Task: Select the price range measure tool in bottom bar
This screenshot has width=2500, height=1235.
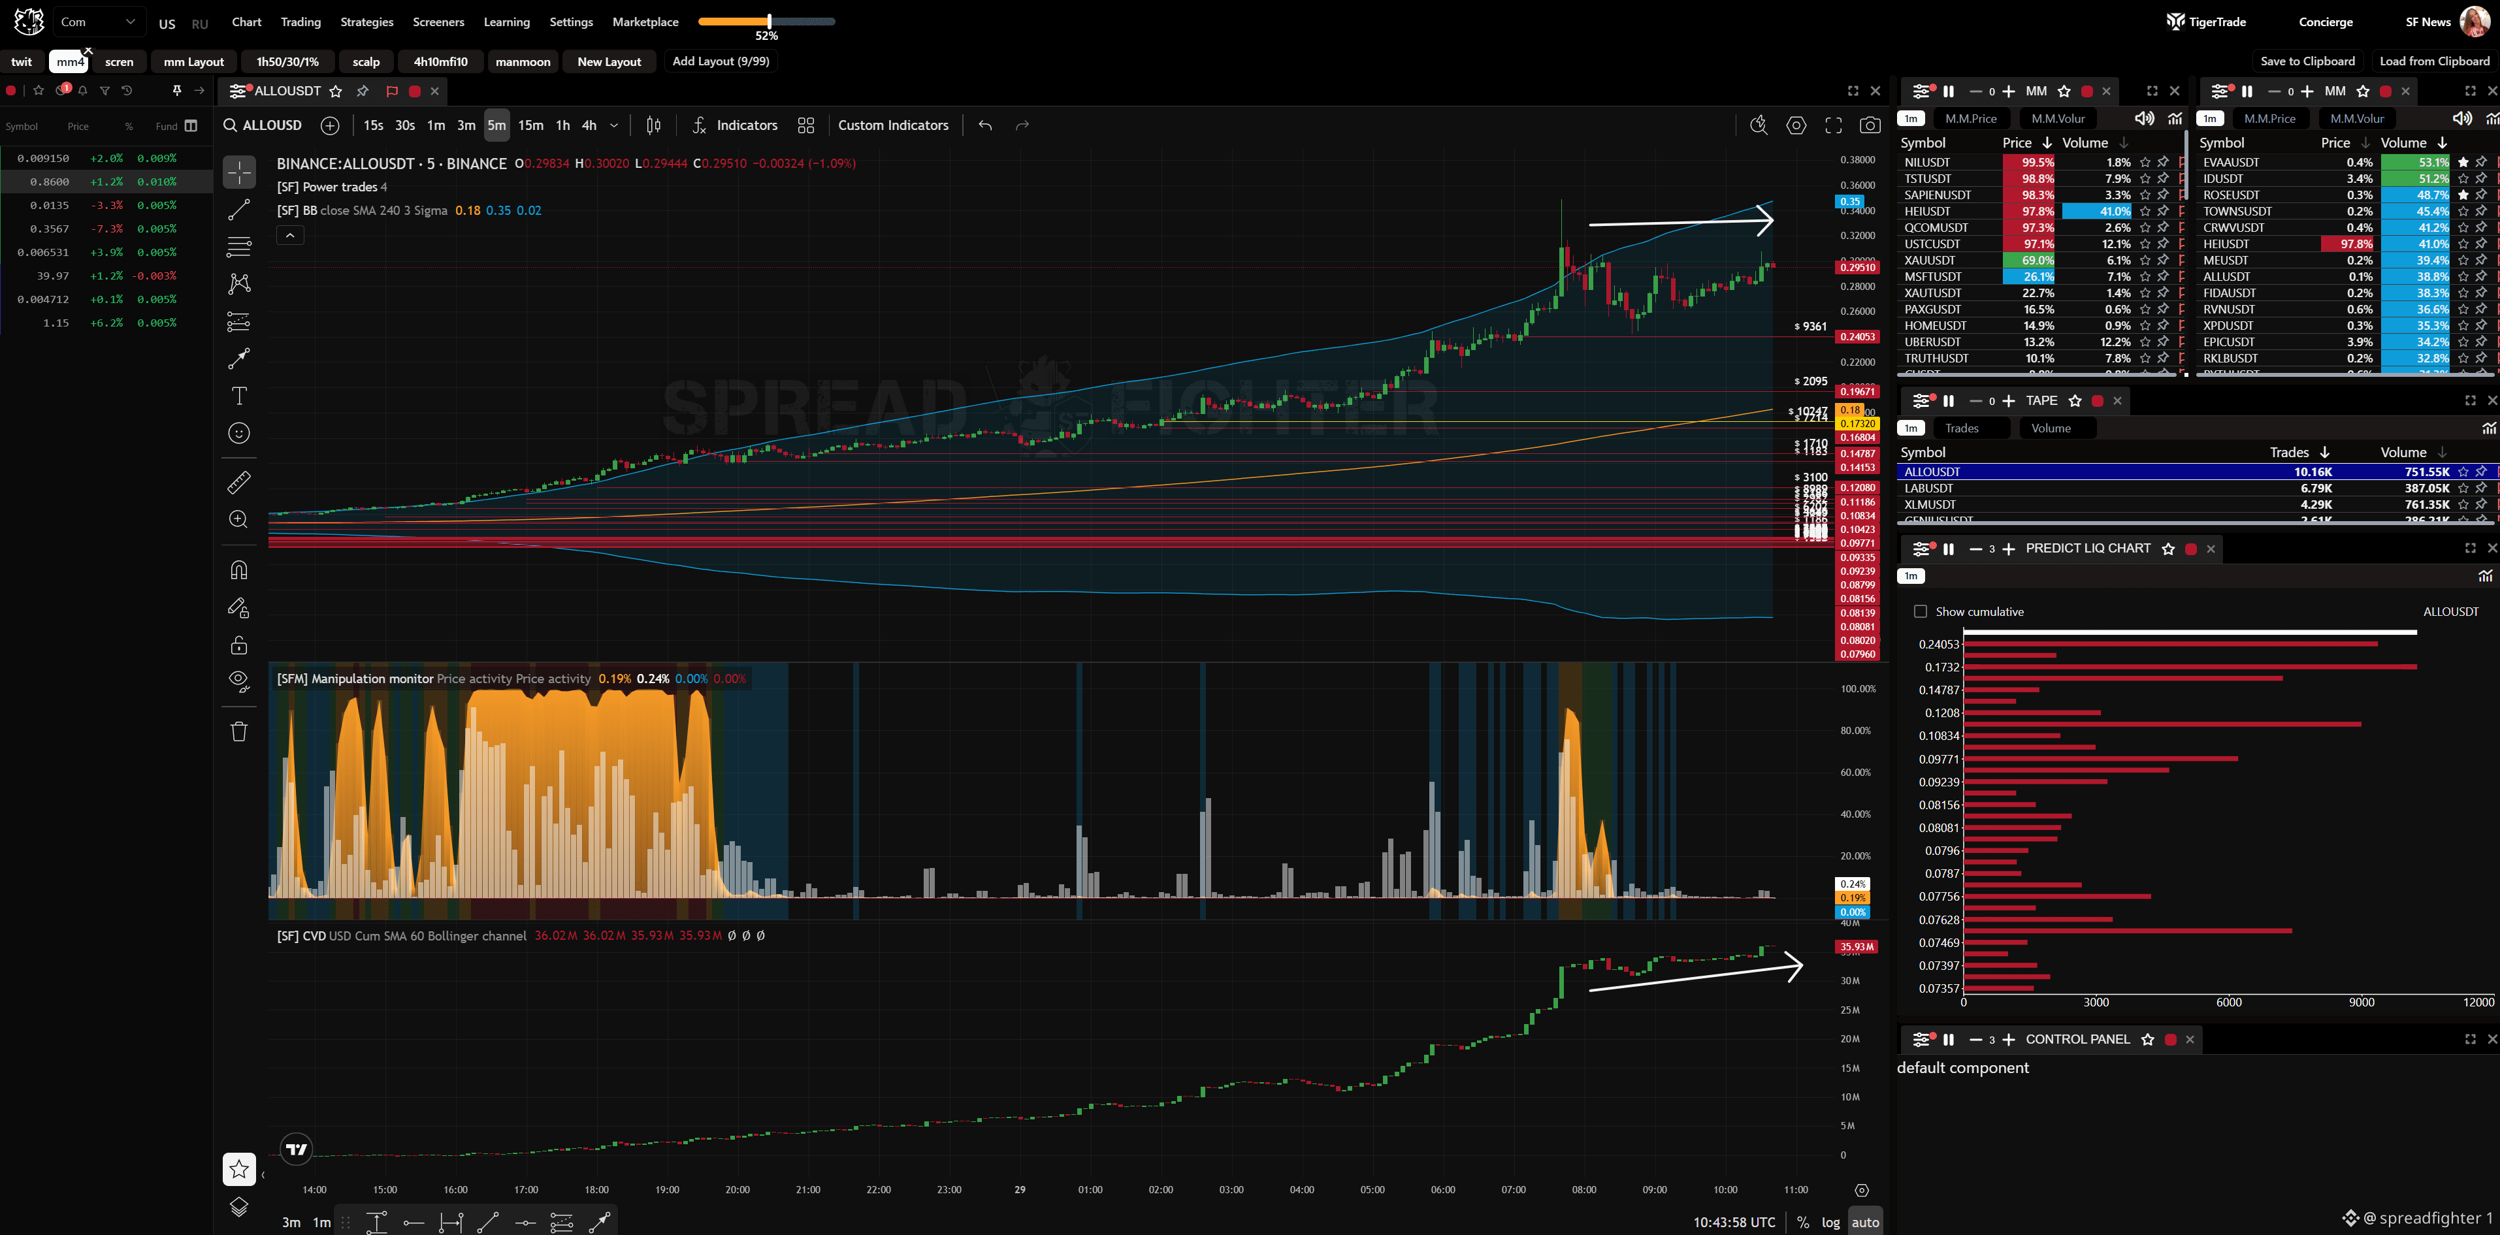Action: click(376, 1223)
